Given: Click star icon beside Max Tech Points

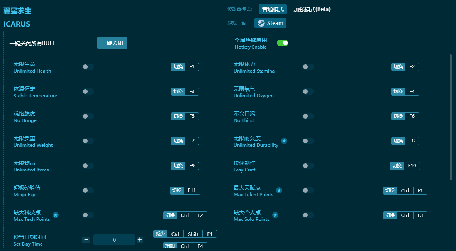Looking at the screenshot, I should coord(56,215).
